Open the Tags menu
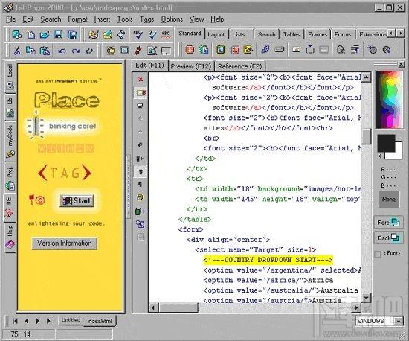409x341 pixels. click(146, 19)
